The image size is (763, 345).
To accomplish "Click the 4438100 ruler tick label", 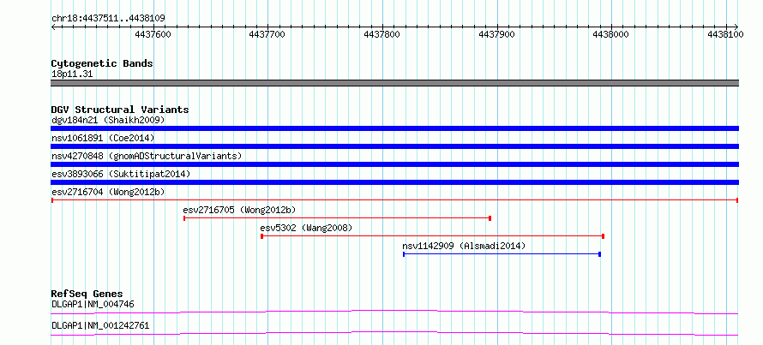I will point(725,35).
